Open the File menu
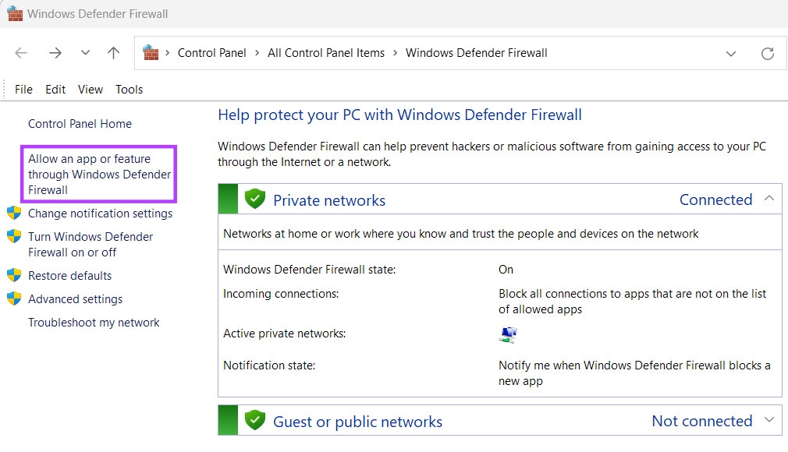 (23, 90)
